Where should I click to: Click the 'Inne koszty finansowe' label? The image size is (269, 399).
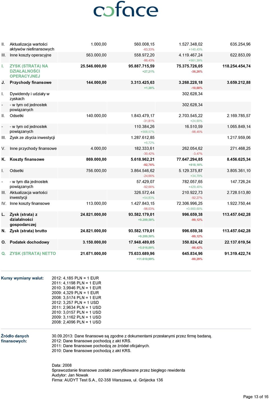coord(30,203)
